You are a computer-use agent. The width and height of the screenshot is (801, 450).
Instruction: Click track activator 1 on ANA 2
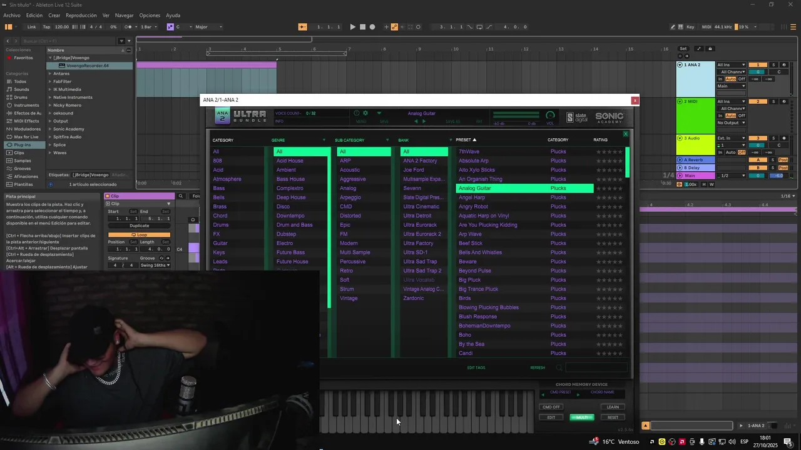pyautogui.click(x=758, y=65)
